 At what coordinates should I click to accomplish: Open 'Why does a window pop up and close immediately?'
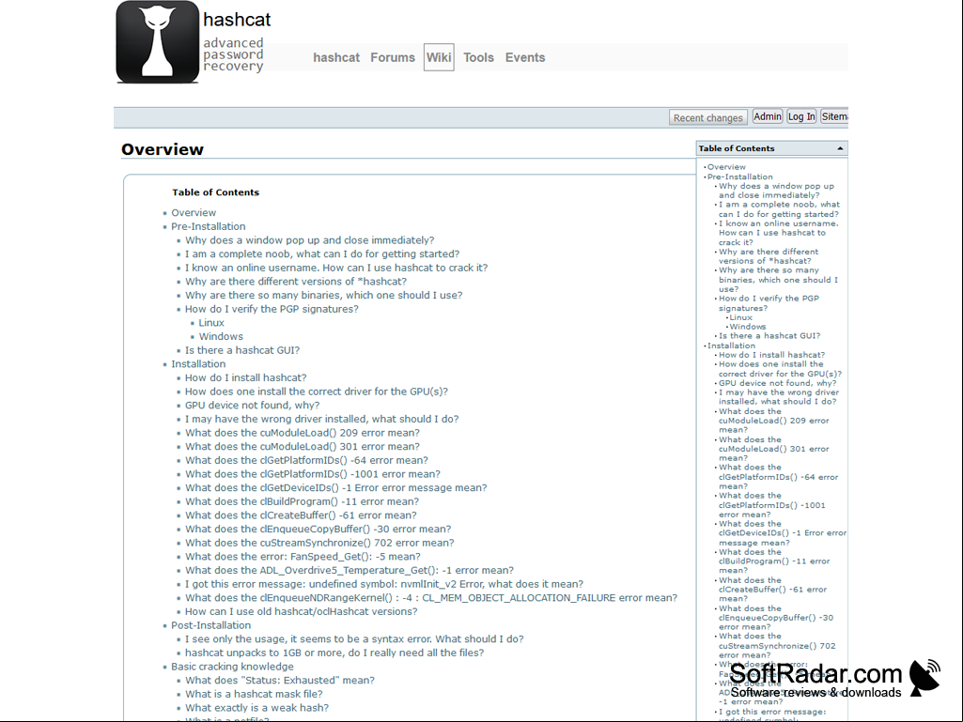point(309,240)
